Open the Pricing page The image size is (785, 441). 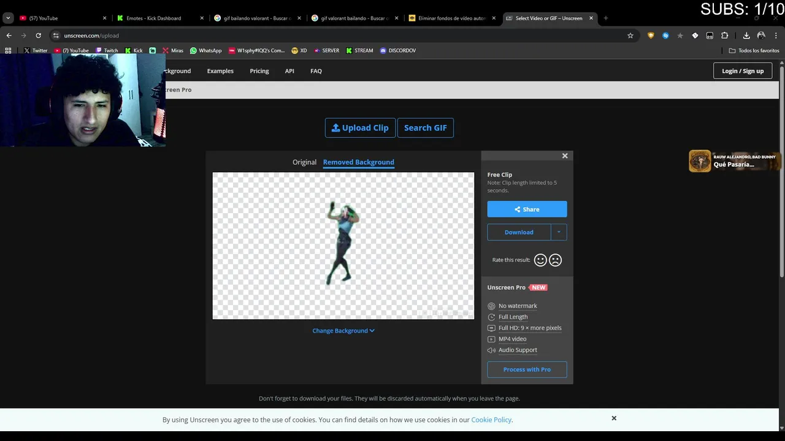pyautogui.click(x=259, y=71)
